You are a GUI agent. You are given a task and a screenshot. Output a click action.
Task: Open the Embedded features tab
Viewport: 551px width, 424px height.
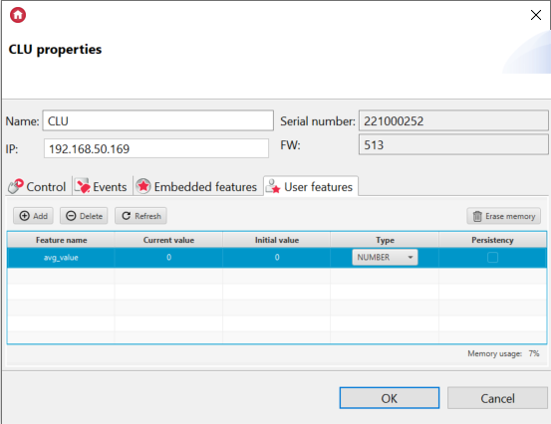(x=197, y=186)
